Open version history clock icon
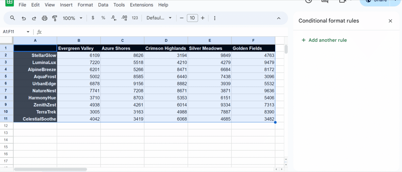402x172 pixels. pyautogui.click(x=309, y=1)
